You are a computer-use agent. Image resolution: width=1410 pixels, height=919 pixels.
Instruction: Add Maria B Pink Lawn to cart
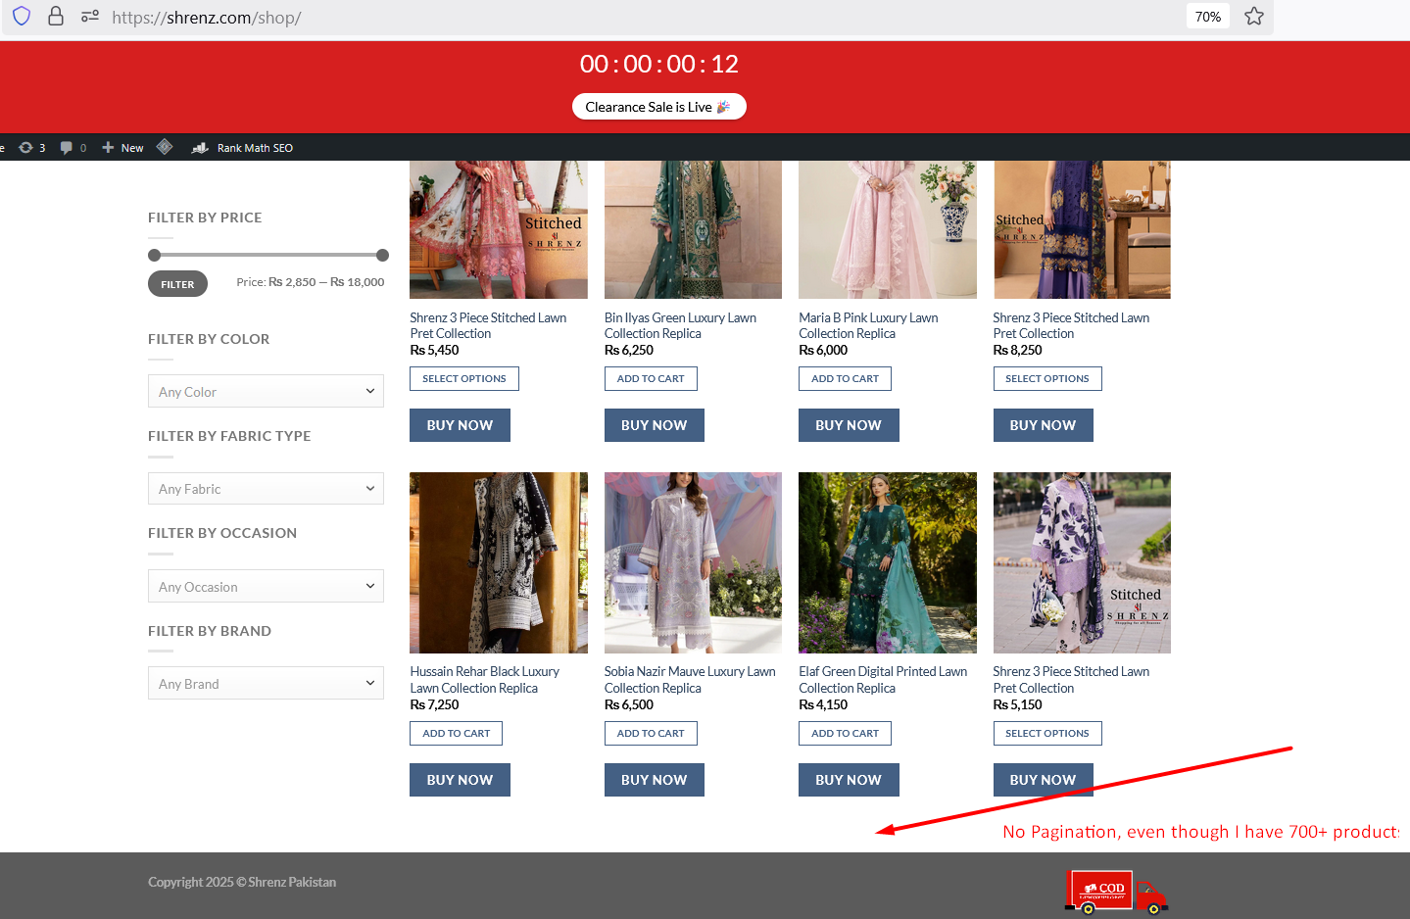845,378
